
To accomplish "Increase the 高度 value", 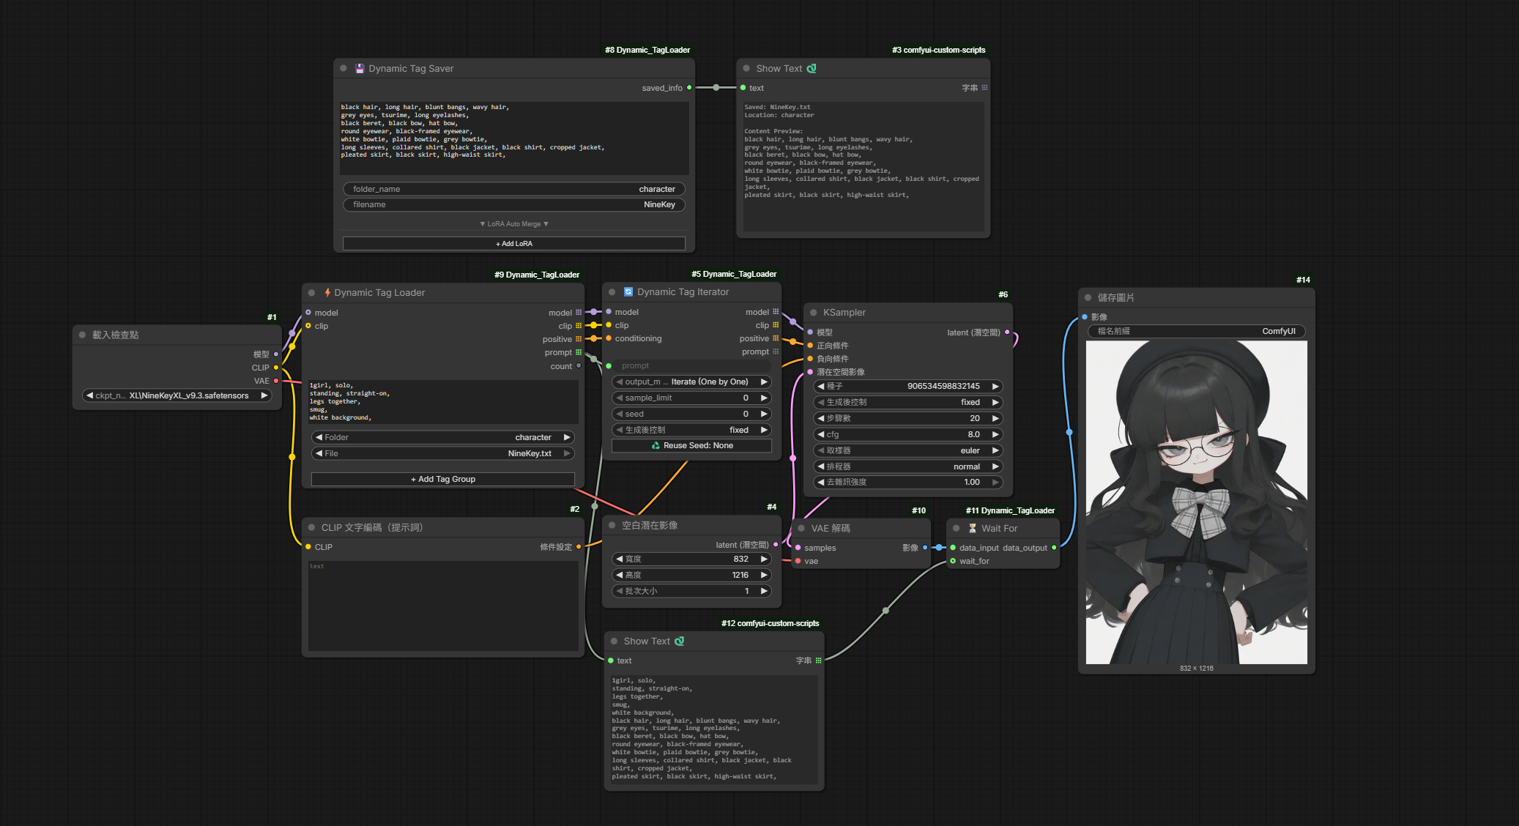I will point(764,576).
